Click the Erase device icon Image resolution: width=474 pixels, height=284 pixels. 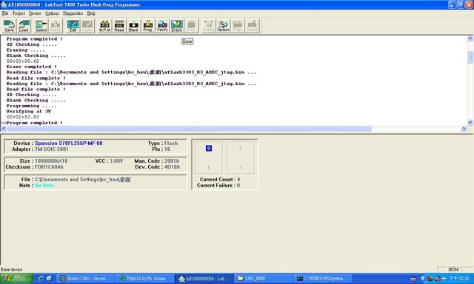[x=177, y=26]
